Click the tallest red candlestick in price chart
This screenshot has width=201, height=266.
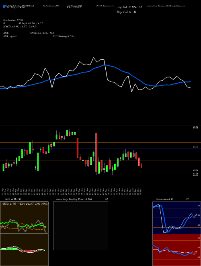tap(96, 152)
